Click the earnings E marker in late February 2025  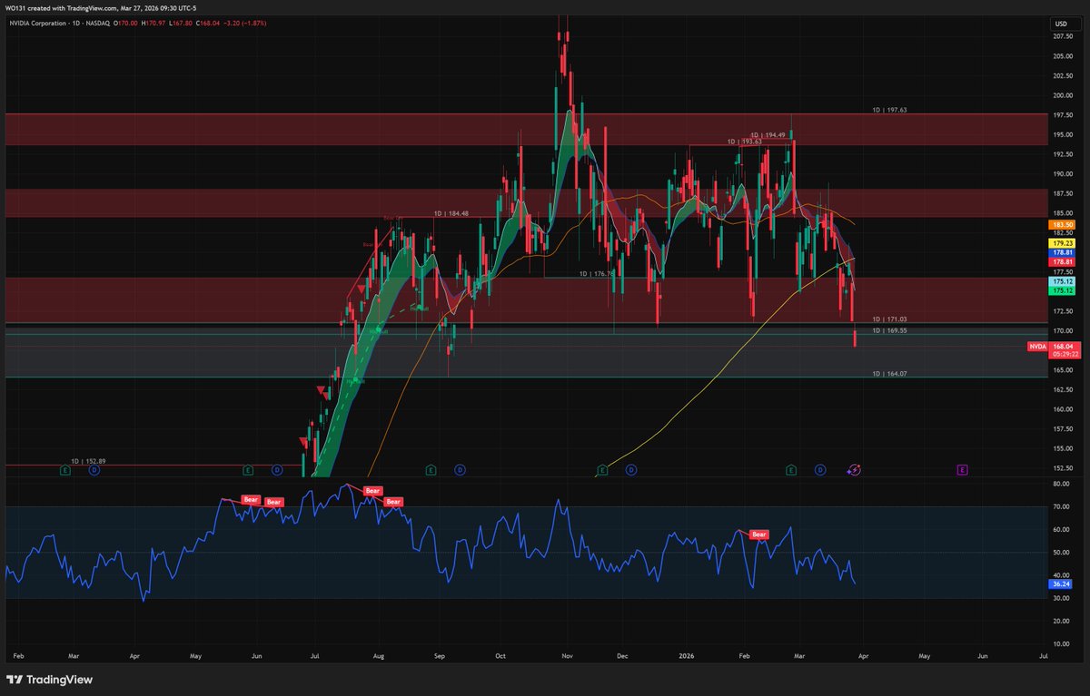tap(64, 470)
